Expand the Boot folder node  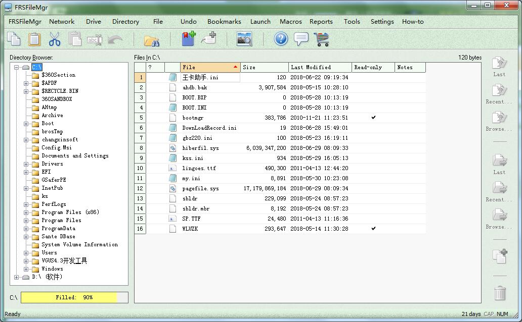click(x=26, y=124)
